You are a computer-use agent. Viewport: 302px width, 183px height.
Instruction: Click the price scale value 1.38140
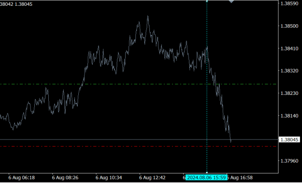(x=289, y=116)
